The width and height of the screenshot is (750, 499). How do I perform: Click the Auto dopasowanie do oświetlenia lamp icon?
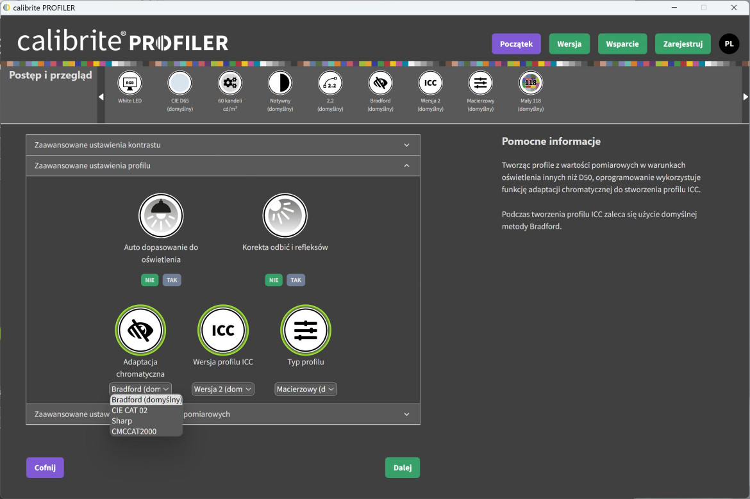(x=161, y=216)
